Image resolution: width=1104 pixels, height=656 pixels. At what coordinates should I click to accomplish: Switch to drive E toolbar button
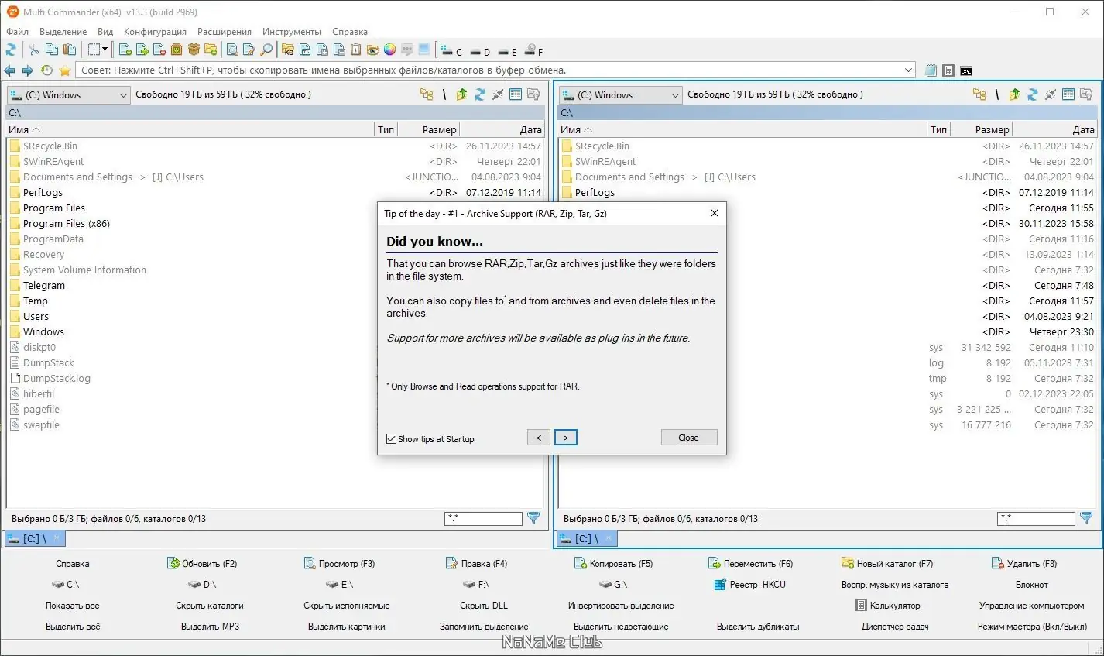pyautogui.click(x=507, y=52)
